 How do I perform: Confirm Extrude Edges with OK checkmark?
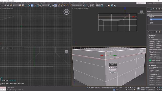(110, 73)
